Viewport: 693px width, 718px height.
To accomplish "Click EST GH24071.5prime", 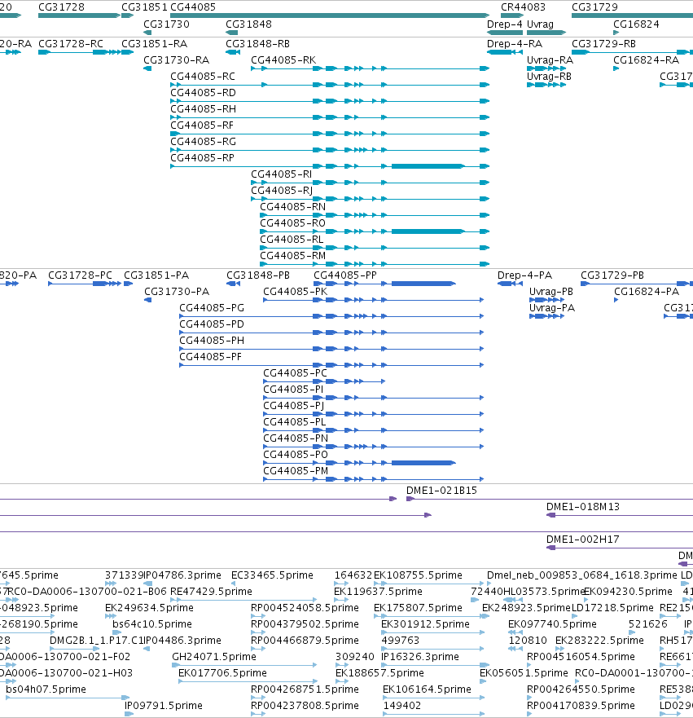I will pyautogui.click(x=214, y=657).
